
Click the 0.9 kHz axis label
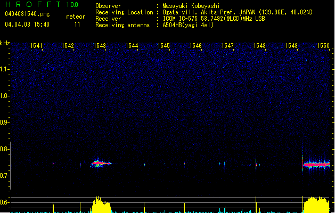(4, 122)
